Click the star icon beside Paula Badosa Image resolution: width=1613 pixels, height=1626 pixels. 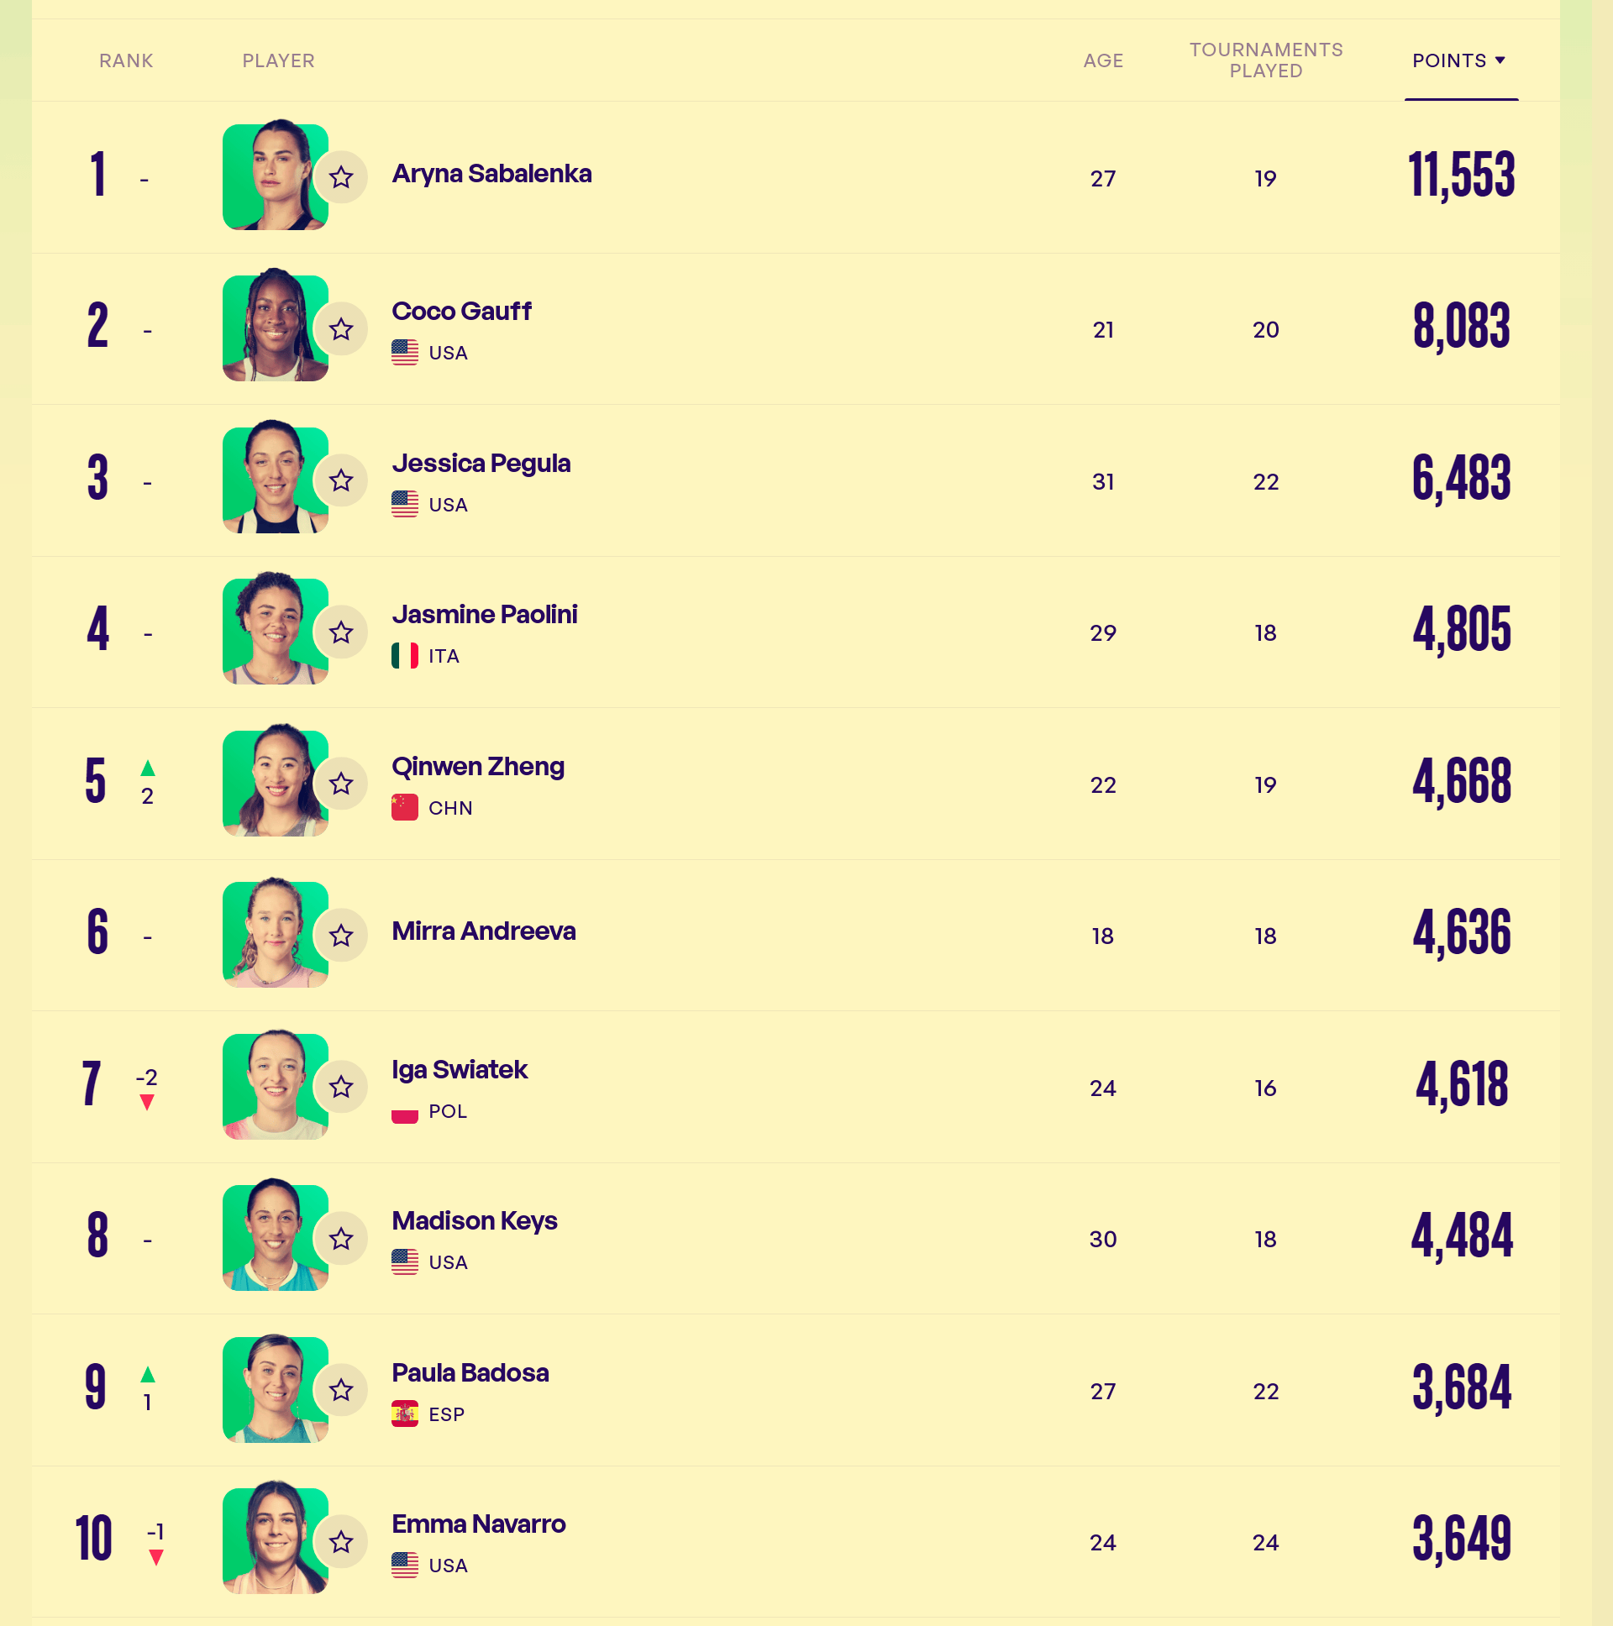[x=341, y=1389]
